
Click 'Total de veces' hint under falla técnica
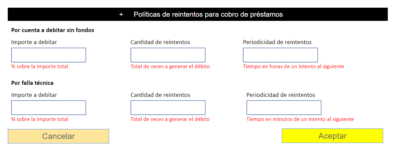click(170, 119)
